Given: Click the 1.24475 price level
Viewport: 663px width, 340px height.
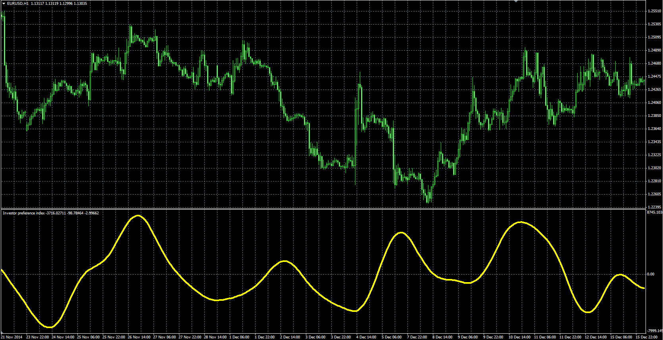Looking at the screenshot, I should click(x=654, y=76).
